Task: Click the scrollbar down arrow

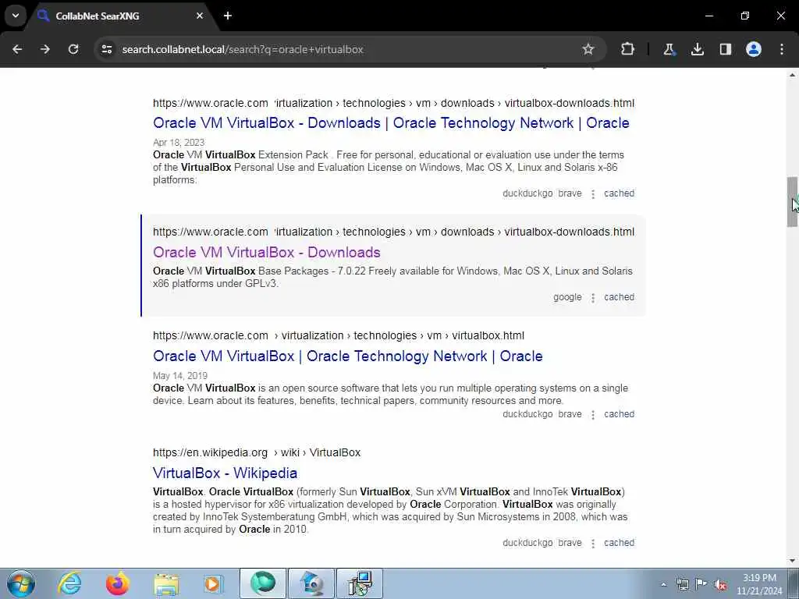Action: (792, 561)
